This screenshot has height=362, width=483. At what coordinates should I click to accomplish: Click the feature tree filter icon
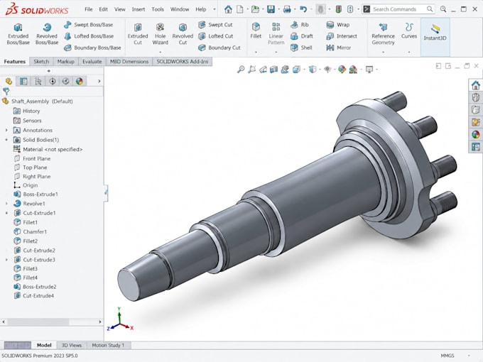[6, 91]
